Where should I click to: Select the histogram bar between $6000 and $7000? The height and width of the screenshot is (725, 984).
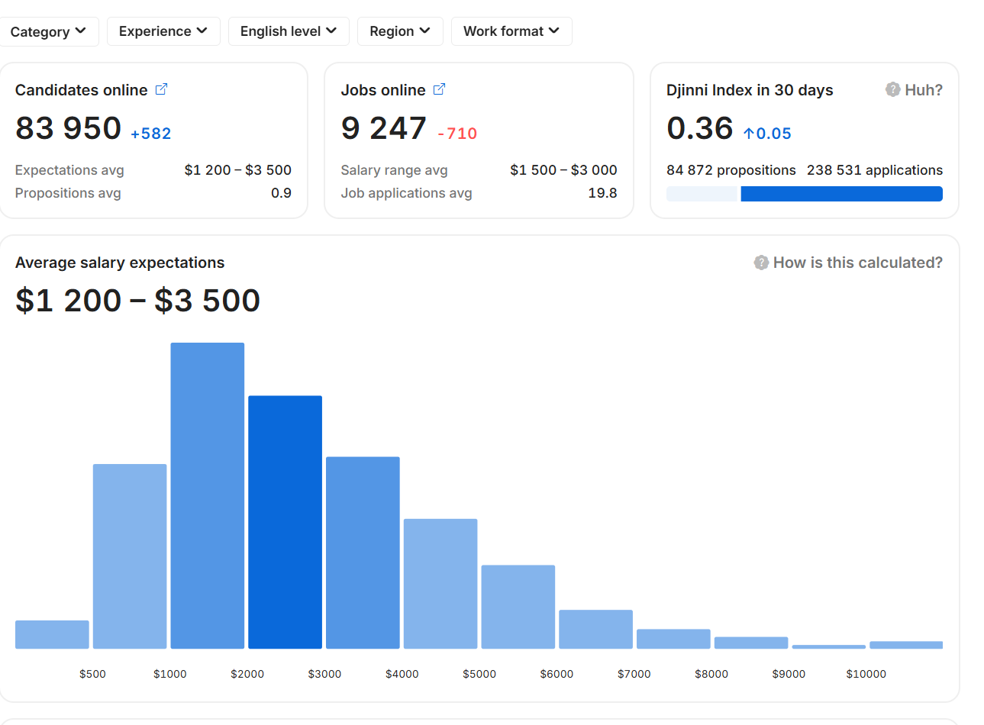click(595, 629)
